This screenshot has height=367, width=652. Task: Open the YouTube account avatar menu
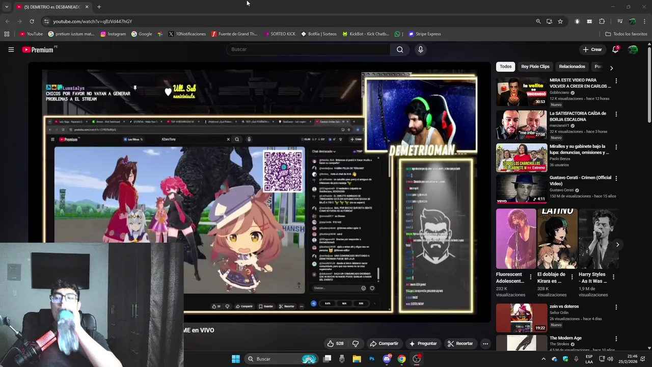[x=633, y=49]
